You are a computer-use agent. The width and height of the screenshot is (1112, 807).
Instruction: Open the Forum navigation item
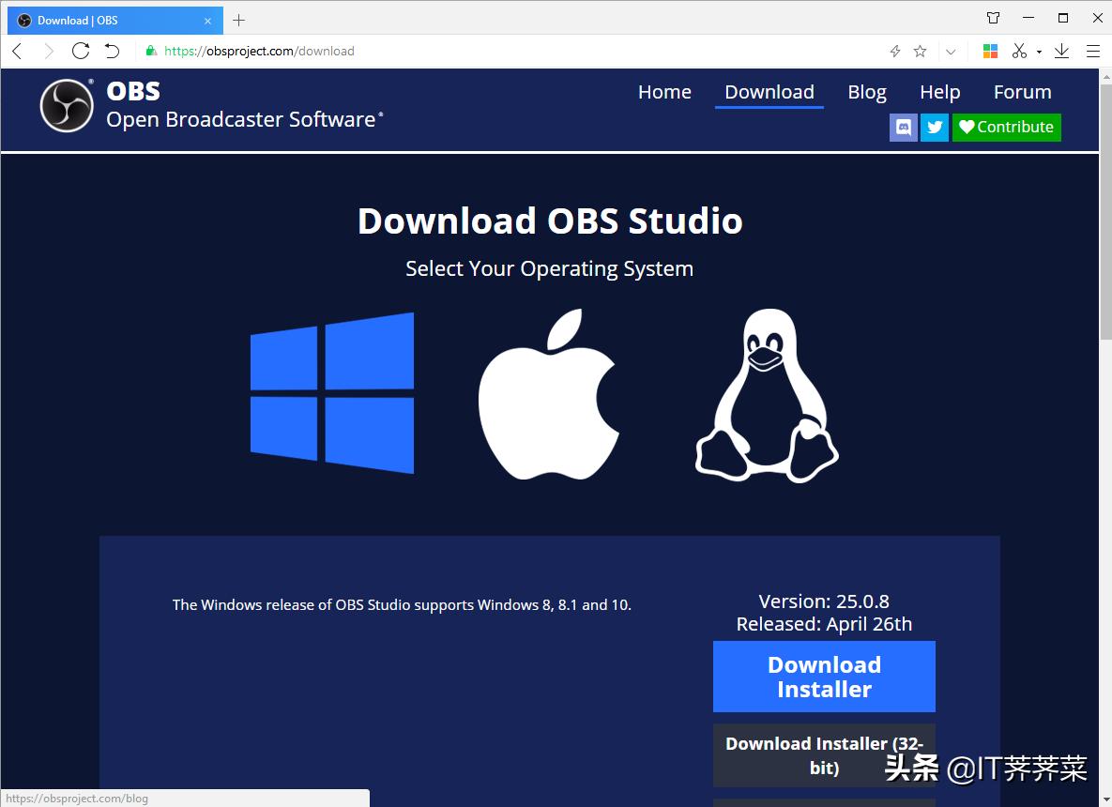pos(1022,91)
